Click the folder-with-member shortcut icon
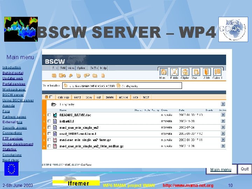The height and width of the screenshot is (189, 252). pyautogui.click(x=62, y=75)
